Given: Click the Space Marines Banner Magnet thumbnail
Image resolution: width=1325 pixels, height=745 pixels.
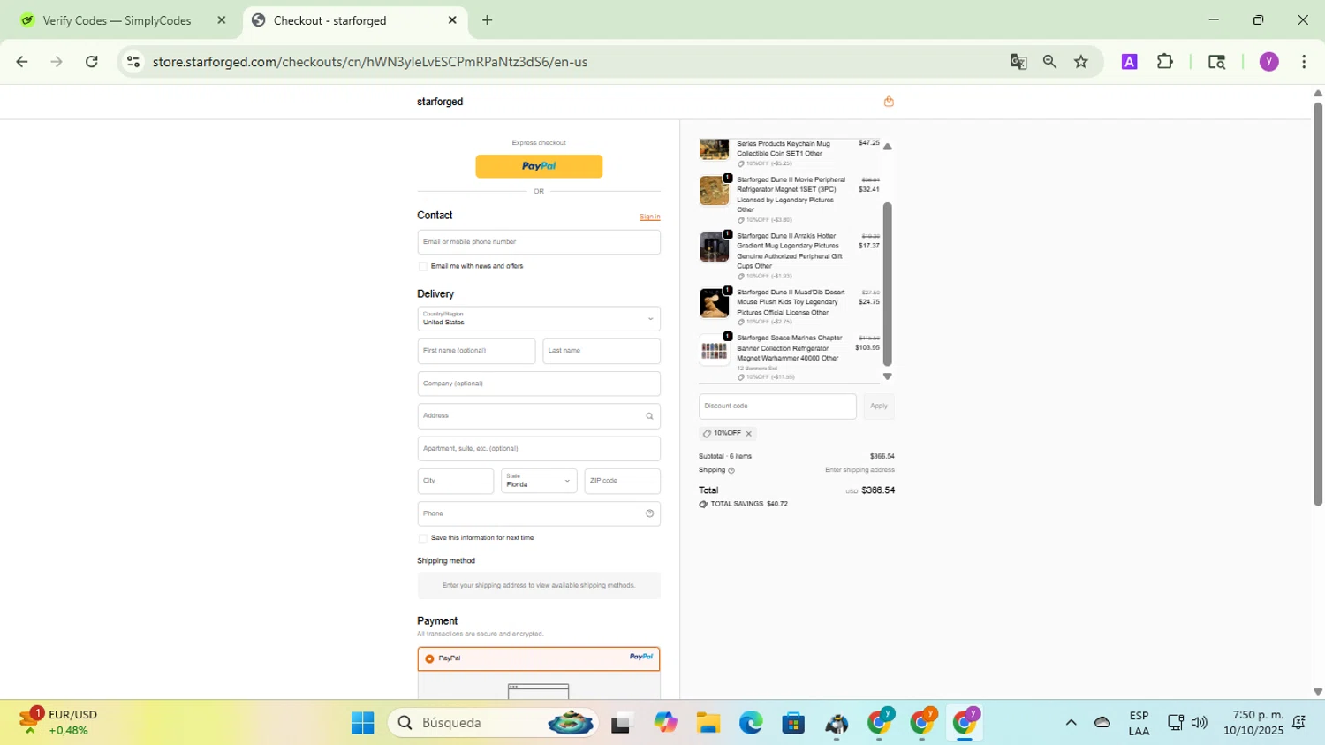Looking at the screenshot, I should (x=714, y=350).
